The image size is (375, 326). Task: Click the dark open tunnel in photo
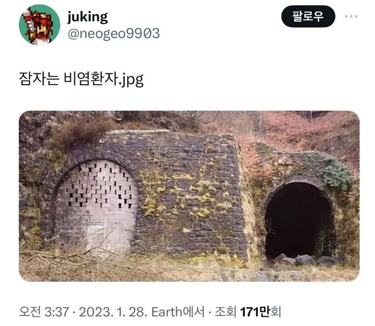(x=299, y=219)
